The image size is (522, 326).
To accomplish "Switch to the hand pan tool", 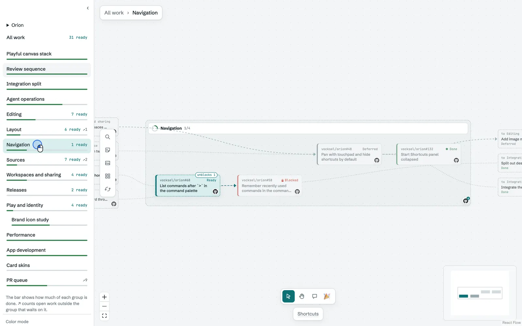I will click(301, 296).
